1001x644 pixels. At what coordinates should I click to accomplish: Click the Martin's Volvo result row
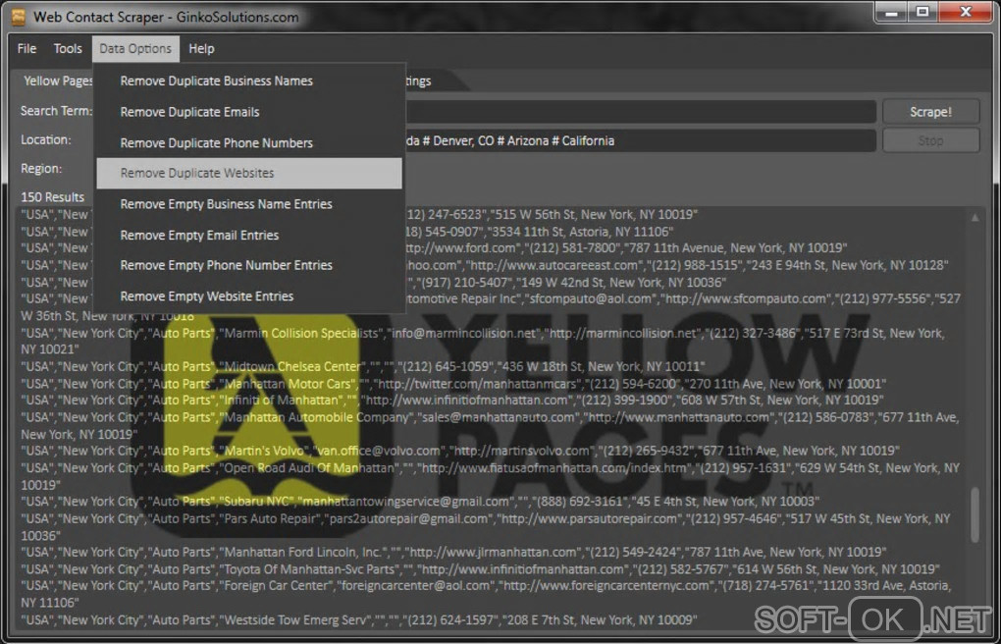click(460, 451)
